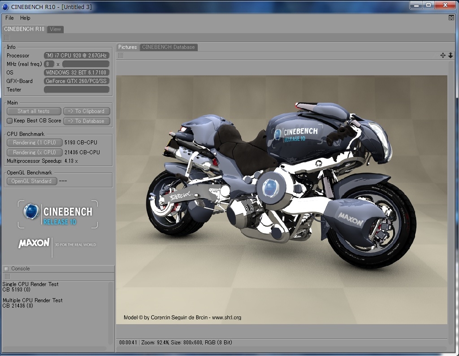Open the Help menu
Viewport: 459px width, 356px height.
click(x=25, y=18)
